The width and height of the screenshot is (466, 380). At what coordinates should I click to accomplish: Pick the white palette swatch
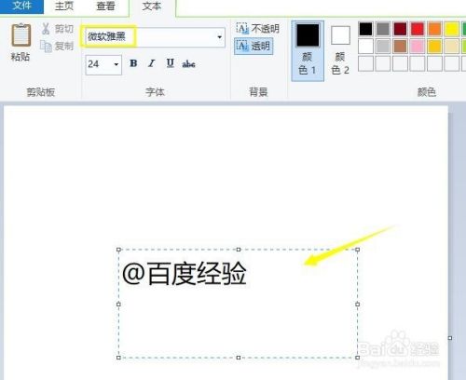tap(365, 47)
